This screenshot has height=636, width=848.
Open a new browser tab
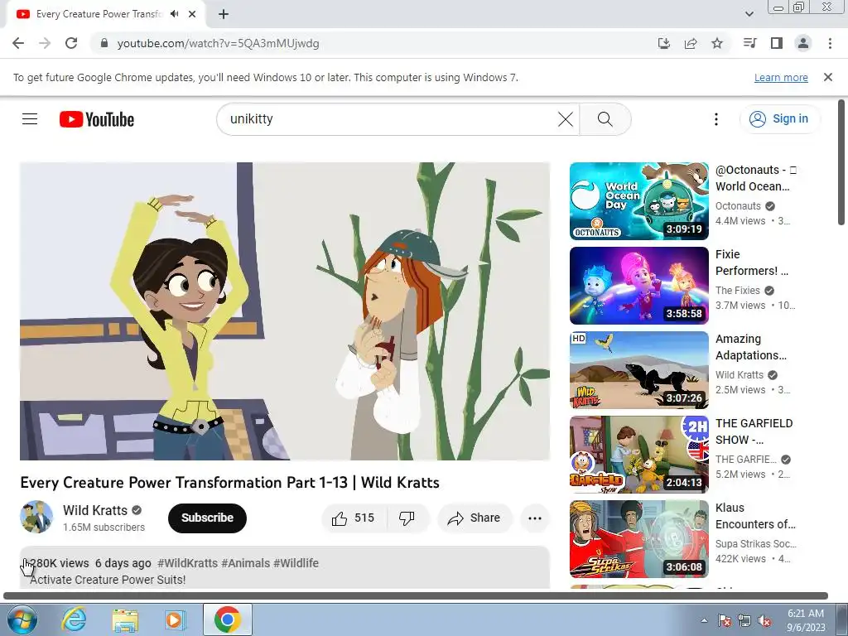(x=224, y=14)
